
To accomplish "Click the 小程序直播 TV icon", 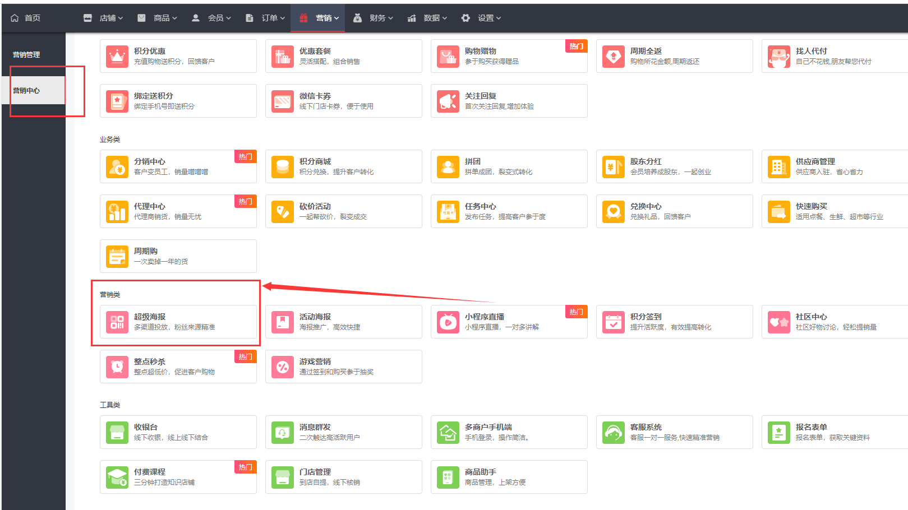I will pos(448,322).
